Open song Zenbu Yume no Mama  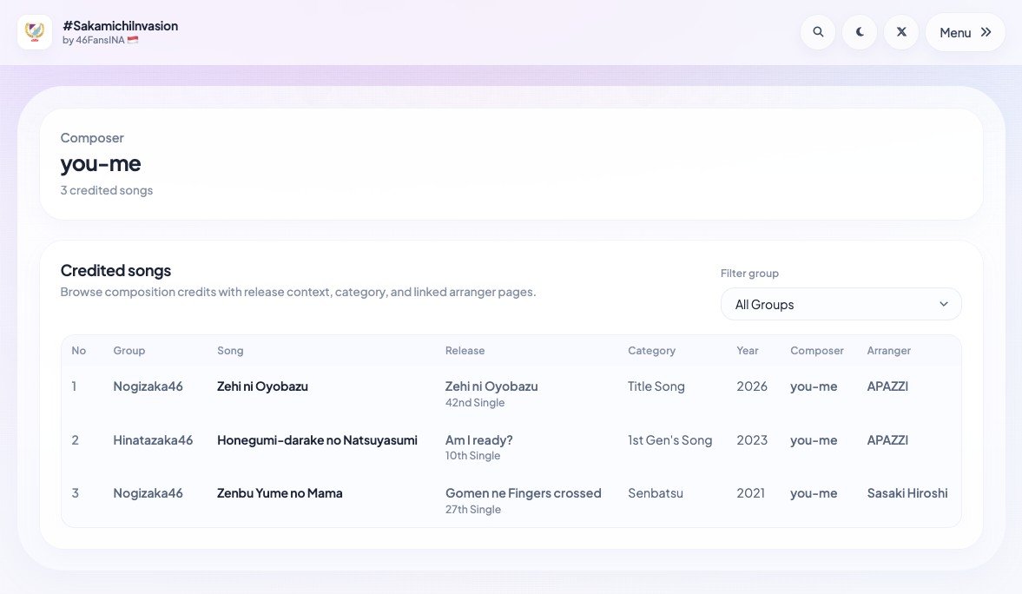point(280,493)
